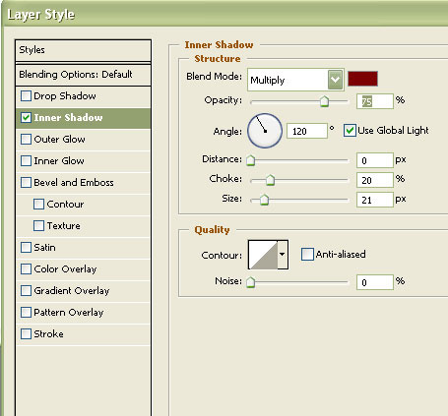Click the Angle dial control
Image resolution: width=448 pixels, height=416 pixels.
coord(265,131)
